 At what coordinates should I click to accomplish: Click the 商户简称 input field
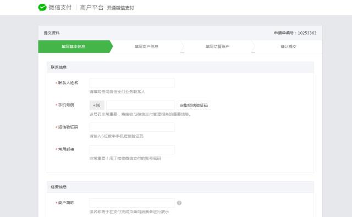pyautogui.click(x=132, y=203)
